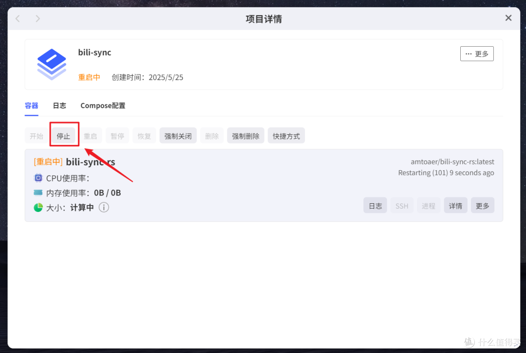
Task: Create shortcut via 快捷方式
Action: pos(286,136)
